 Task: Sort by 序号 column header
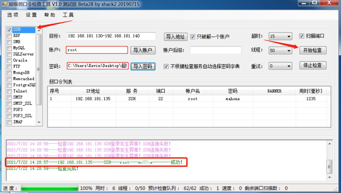click(x=59, y=91)
